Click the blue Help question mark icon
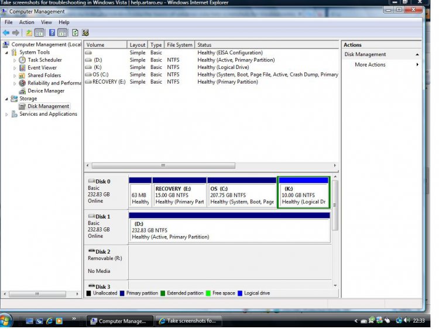The width and height of the screenshot is (439, 329). [52, 33]
